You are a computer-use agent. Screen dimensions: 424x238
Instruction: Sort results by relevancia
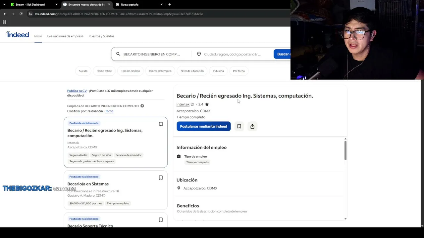pos(95,111)
